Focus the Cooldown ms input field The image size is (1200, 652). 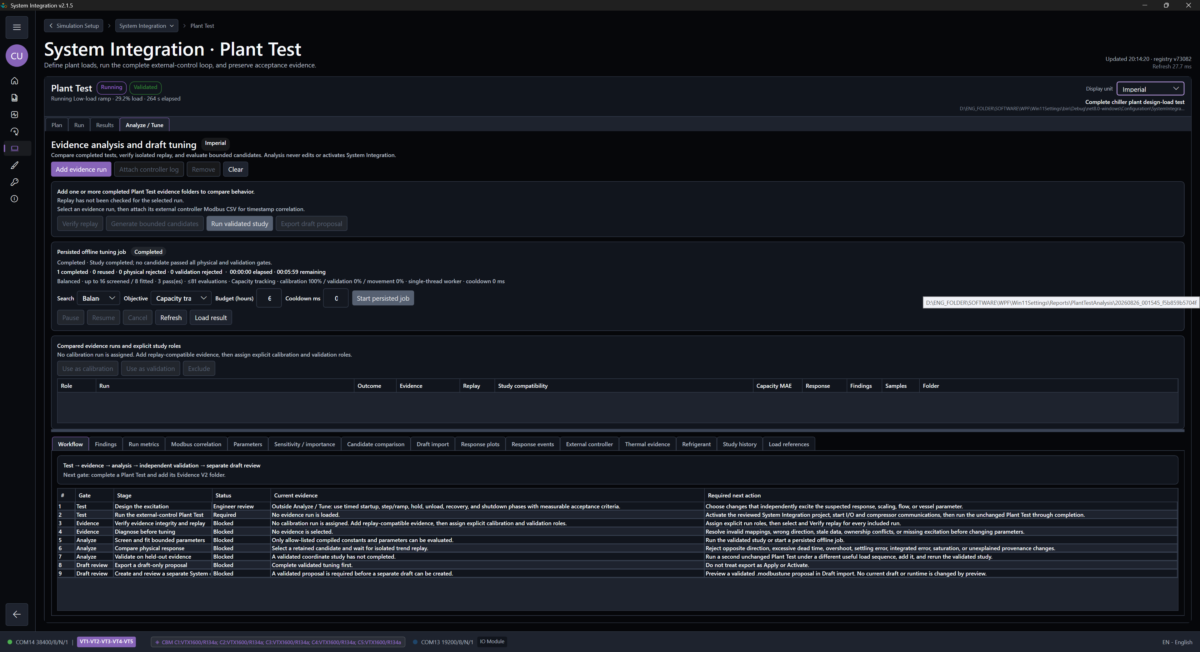335,298
